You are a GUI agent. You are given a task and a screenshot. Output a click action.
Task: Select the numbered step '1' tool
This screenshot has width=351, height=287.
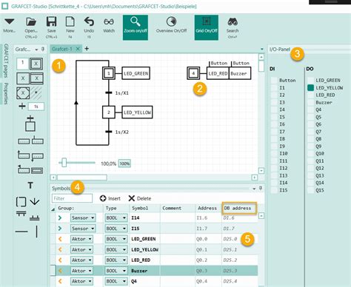22,64
